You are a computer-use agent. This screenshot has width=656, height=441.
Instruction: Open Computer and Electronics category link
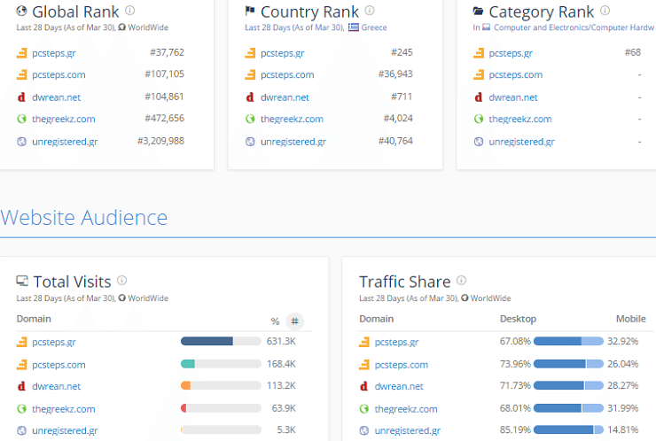(x=574, y=27)
